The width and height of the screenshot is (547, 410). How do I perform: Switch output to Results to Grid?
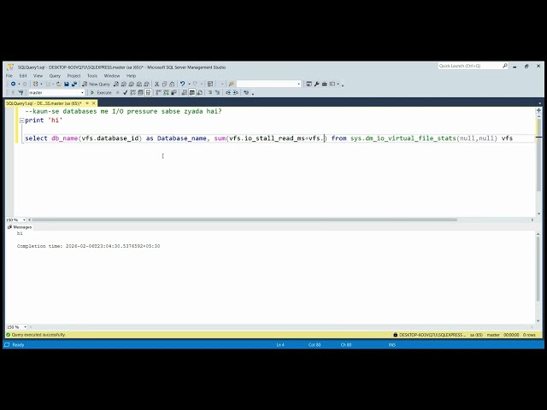tap(191, 93)
